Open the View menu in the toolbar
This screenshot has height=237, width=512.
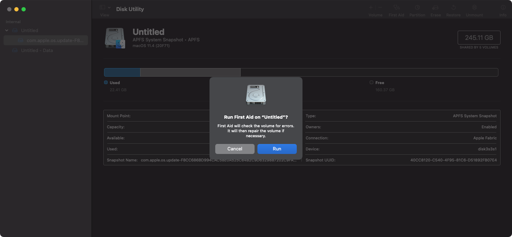coord(105,7)
